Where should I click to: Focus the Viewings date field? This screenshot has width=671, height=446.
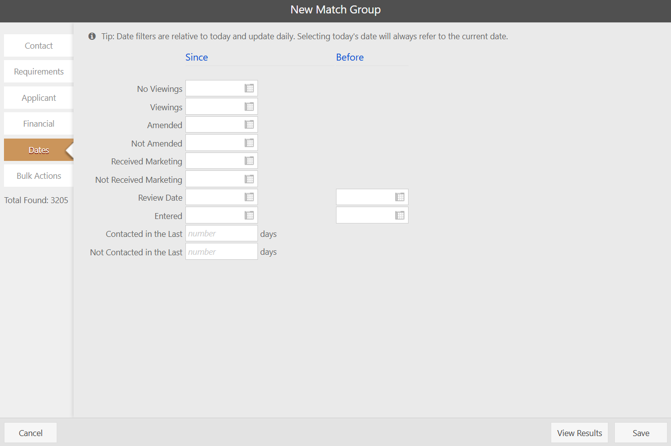click(222, 107)
